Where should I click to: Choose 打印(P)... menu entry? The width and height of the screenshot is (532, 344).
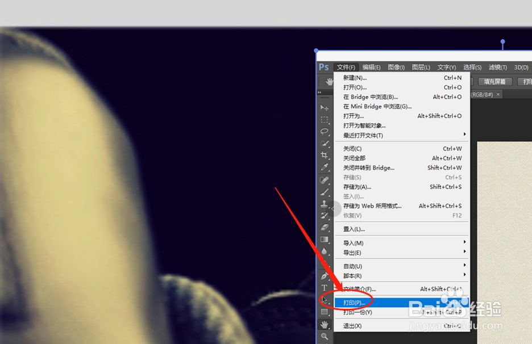pos(402,303)
